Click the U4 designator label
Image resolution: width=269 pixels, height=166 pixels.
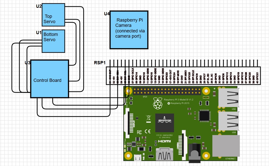[x=107, y=14]
